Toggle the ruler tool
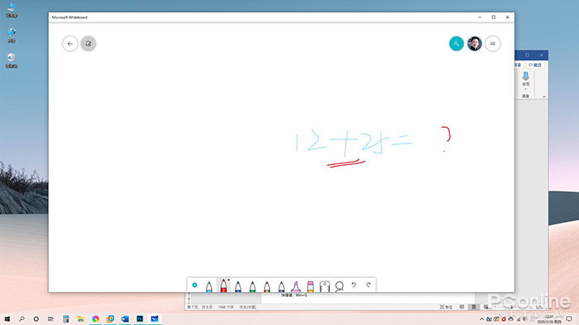The height and width of the screenshot is (325, 579). [324, 286]
